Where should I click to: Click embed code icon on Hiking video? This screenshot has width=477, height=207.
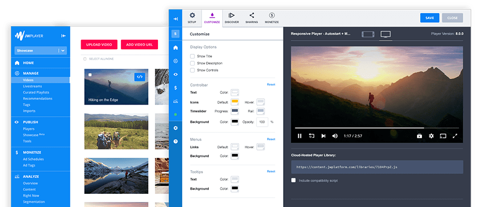coord(139,77)
